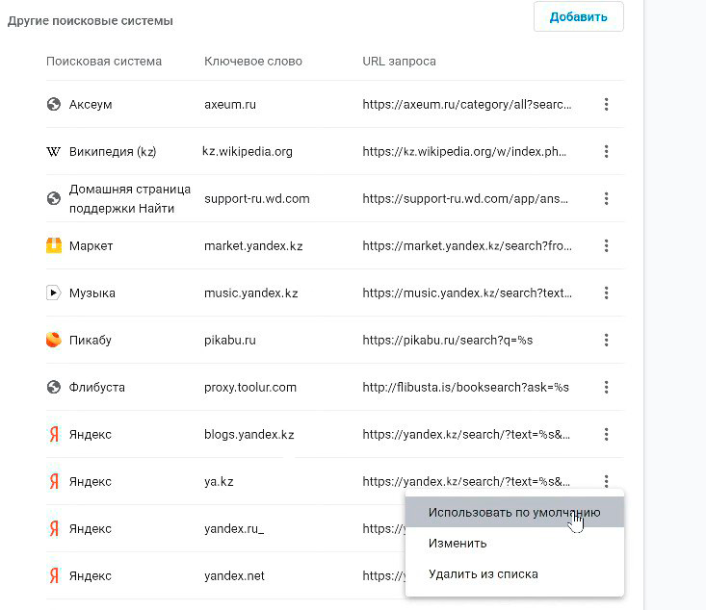Screen dimensions: 706x610
Task: Click the kz.wikipedia.org keyword
Action: (x=248, y=151)
